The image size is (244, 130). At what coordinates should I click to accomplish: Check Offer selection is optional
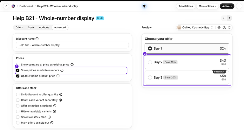[x=18, y=106]
